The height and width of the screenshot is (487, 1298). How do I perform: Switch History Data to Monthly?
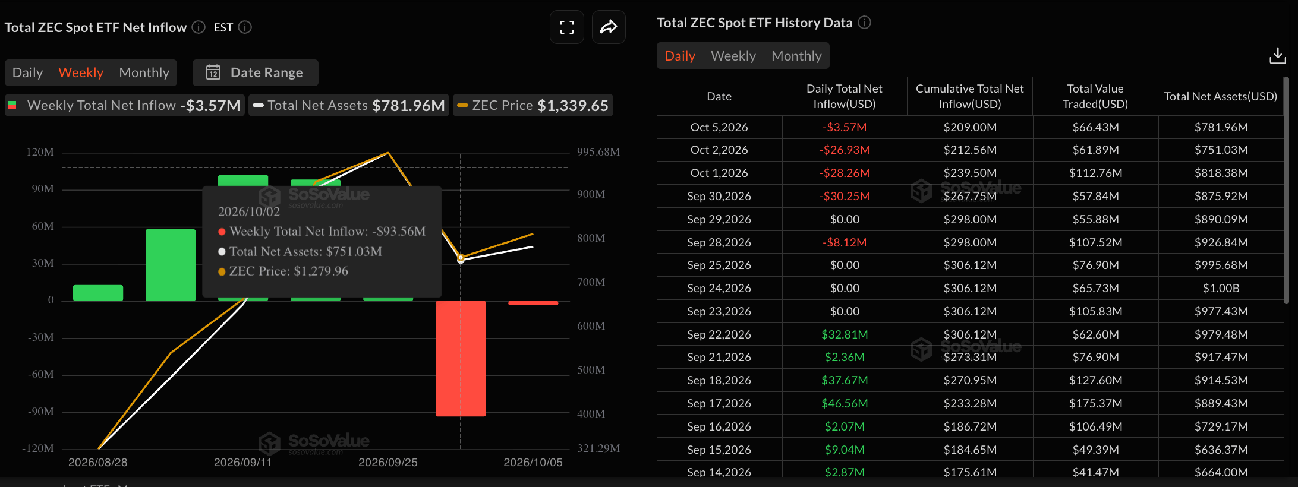point(796,56)
